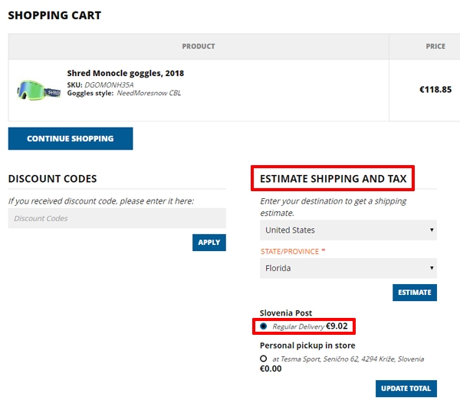460x407 pixels.
Task: Focus the Discount Codes input field
Action: point(117,218)
